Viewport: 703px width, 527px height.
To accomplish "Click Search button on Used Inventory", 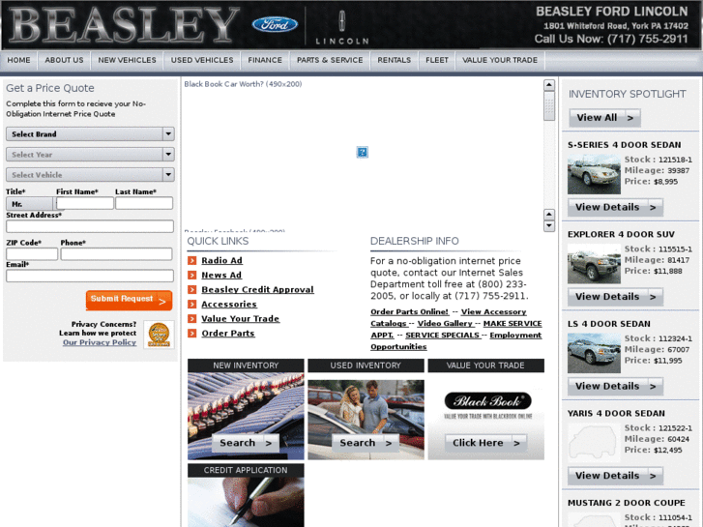I will (366, 443).
